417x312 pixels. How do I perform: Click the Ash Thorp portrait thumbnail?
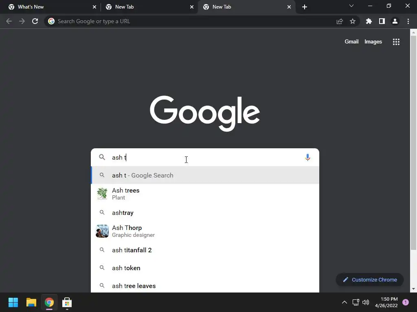pyautogui.click(x=102, y=231)
